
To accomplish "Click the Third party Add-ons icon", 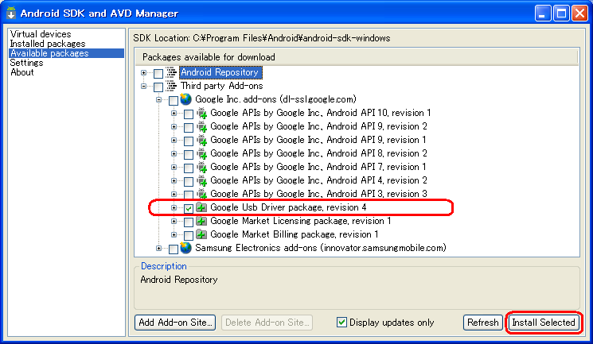I will 171,86.
